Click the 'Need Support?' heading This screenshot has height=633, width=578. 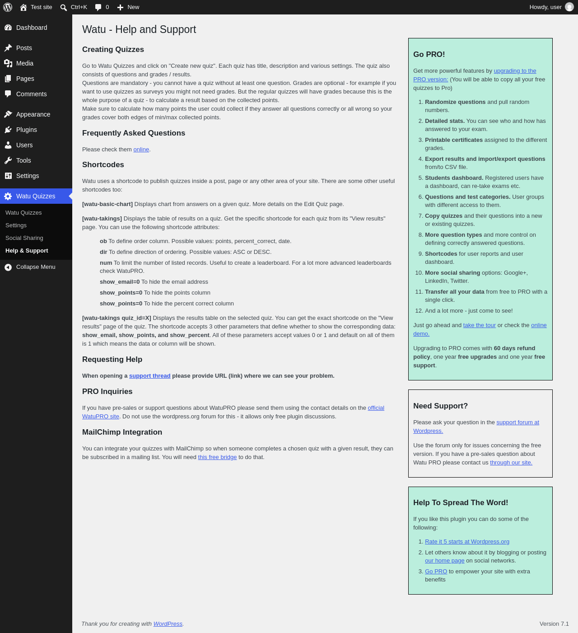point(440,406)
